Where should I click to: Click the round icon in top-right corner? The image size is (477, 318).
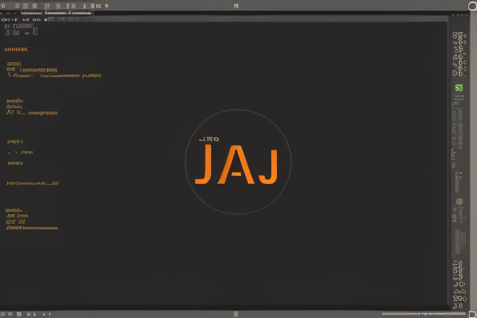[472, 6]
